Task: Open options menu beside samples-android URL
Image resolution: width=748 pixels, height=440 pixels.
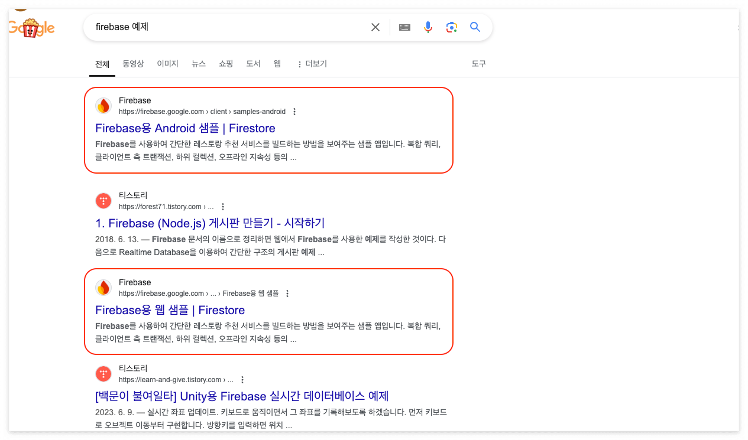Action: click(x=294, y=112)
